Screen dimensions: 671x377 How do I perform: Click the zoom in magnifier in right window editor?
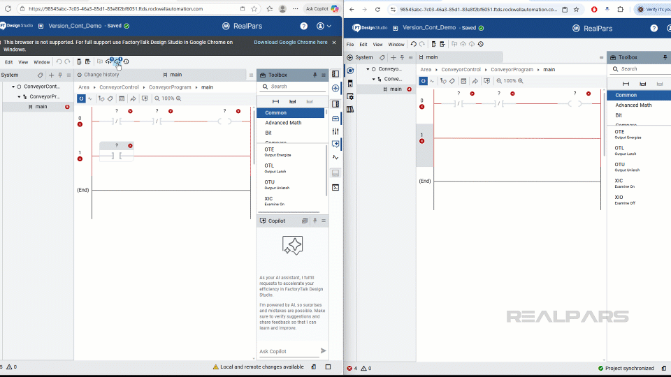520,81
